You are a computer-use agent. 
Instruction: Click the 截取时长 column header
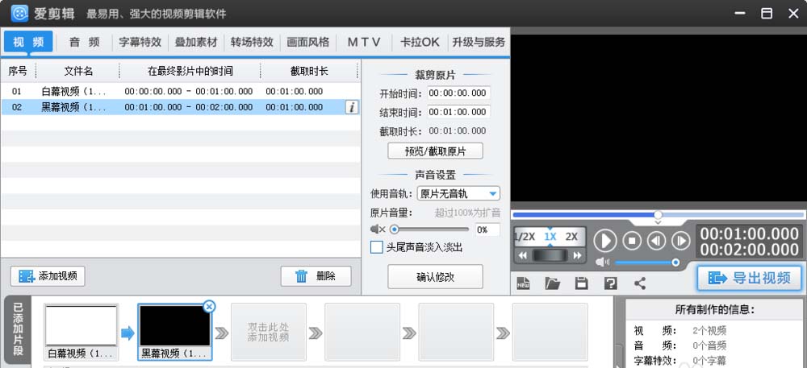tap(309, 71)
